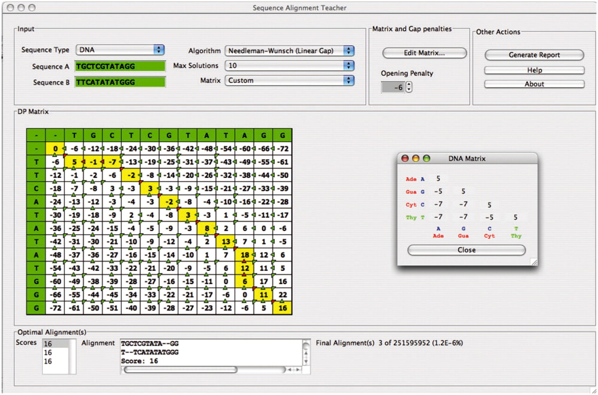Viewport: 598px width, 395px height.
Task: Open the Help dialog
Action: coord(534,70)
